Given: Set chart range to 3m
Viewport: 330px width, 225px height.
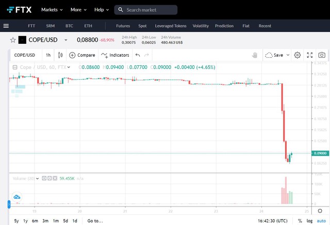Looking at the screenshot, I should pyautogui.click(x=45, y=221).
